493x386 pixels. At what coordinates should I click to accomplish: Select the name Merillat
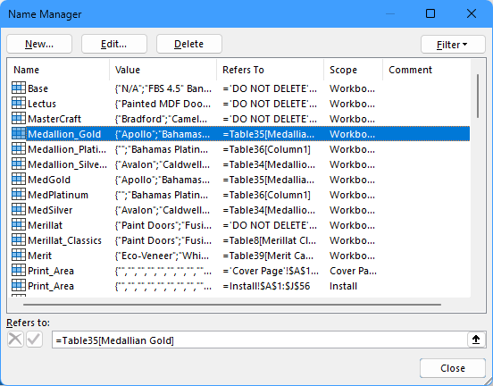(45, 225)
